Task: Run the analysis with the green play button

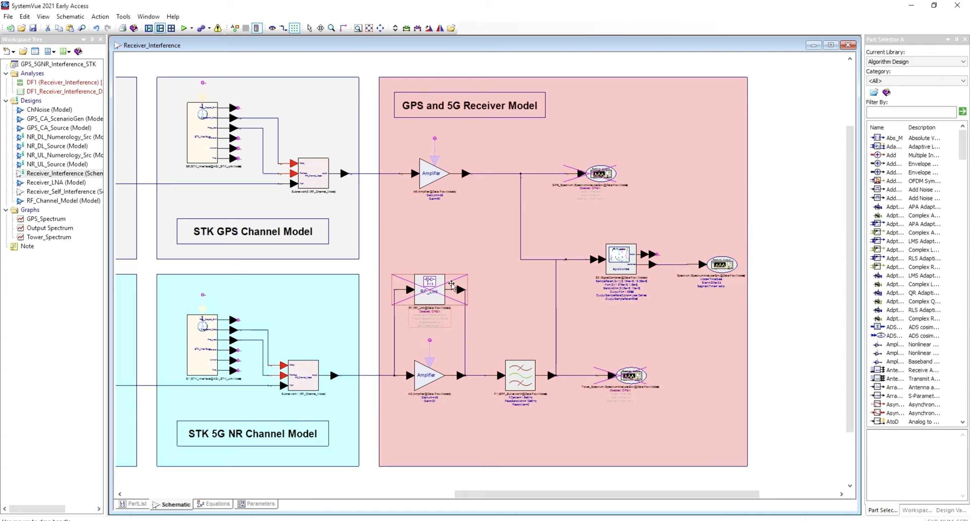Action: pyautogui.click(x=184, y=28)
